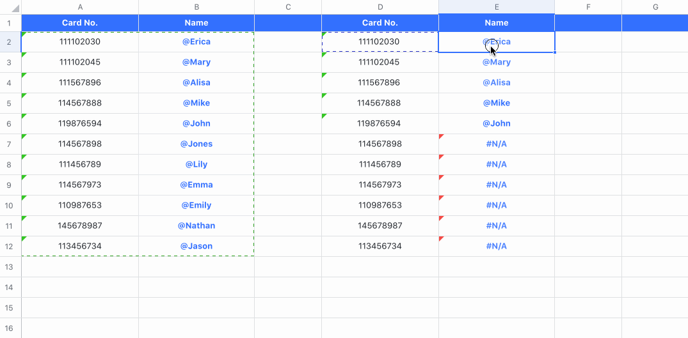
Task: Select cell D6 with 119876594
Action: (380, 123)
